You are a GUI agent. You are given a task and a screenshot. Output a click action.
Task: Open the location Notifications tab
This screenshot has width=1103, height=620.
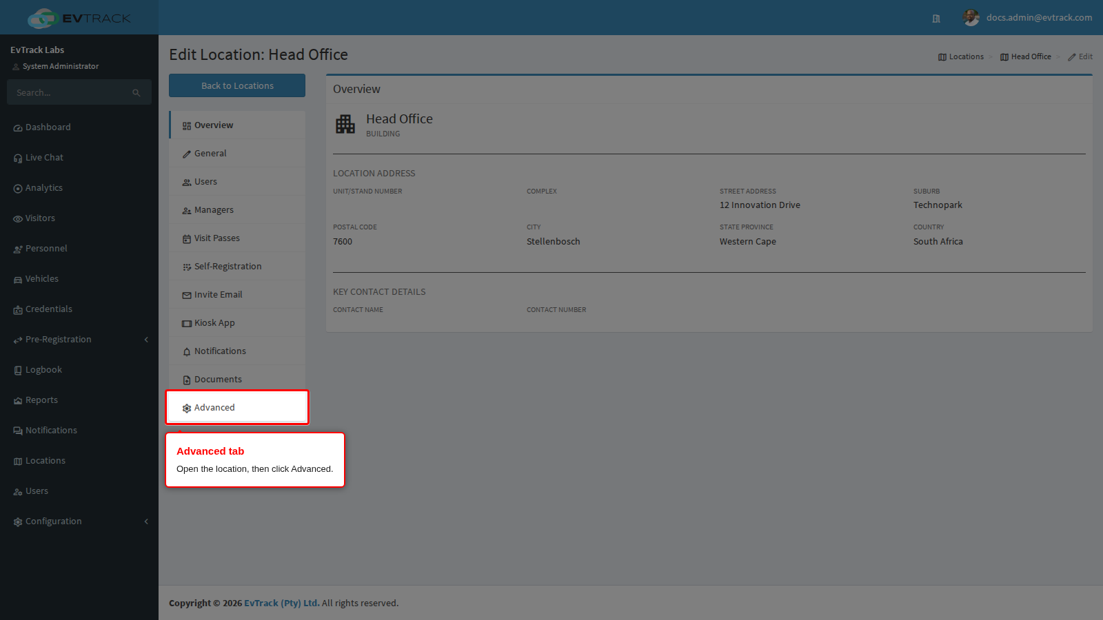click(x=237, y=351)
